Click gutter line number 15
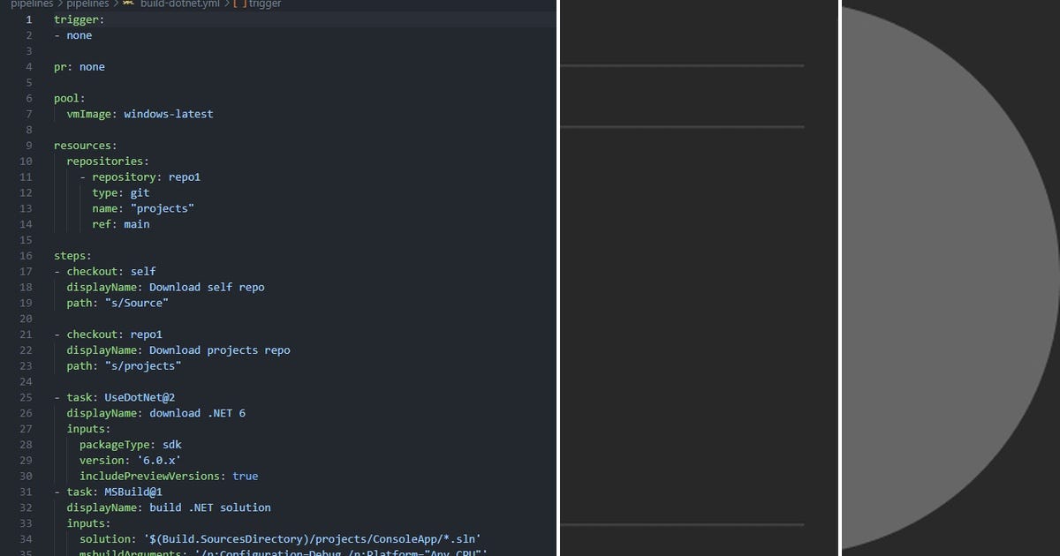 click(x=25, y=240)
